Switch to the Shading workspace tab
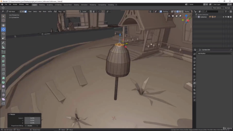The image size is (233, 131). [76, 5]
